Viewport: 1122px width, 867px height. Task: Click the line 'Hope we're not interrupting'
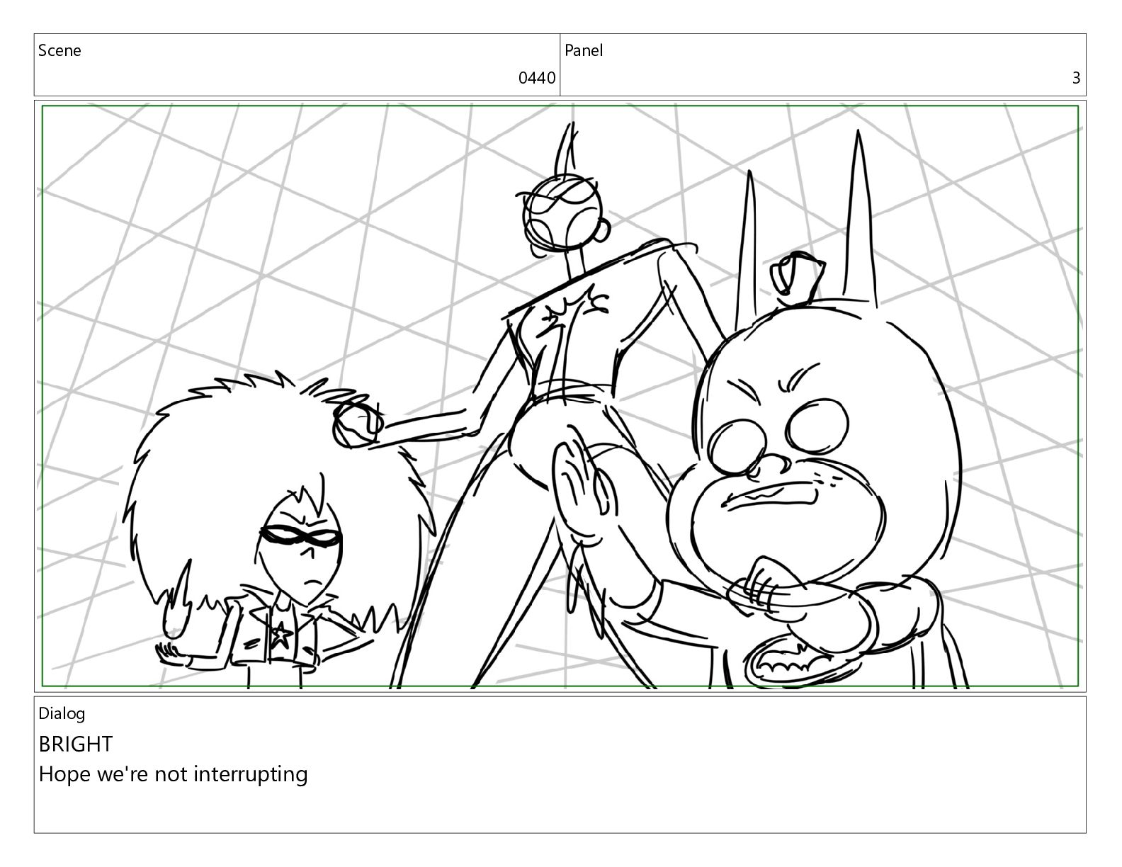click(173, 774)
